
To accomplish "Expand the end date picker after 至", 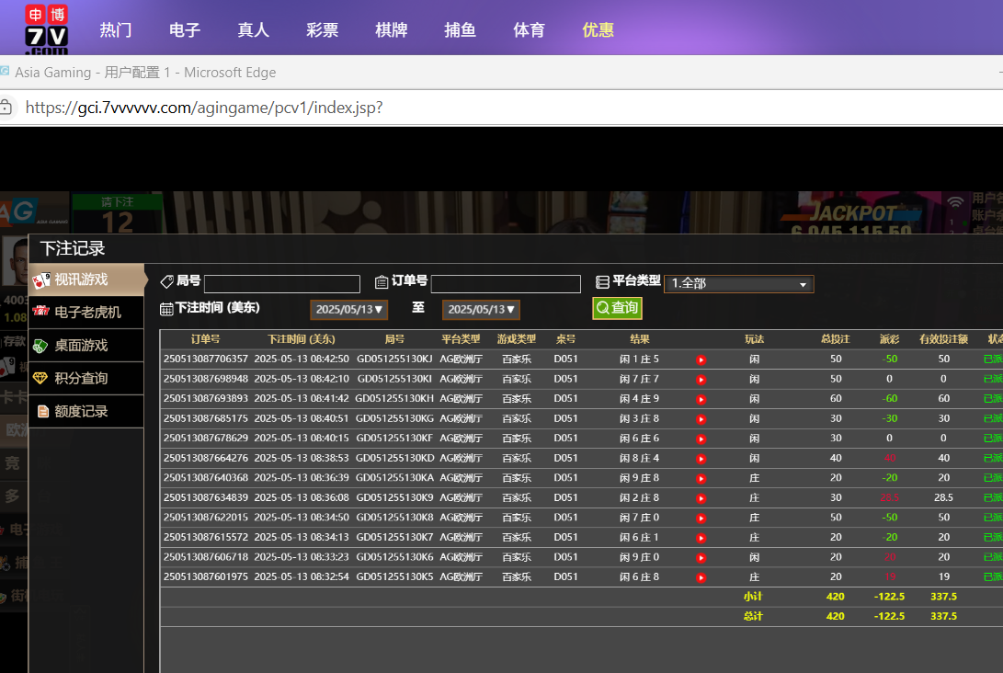I will 481,310.
